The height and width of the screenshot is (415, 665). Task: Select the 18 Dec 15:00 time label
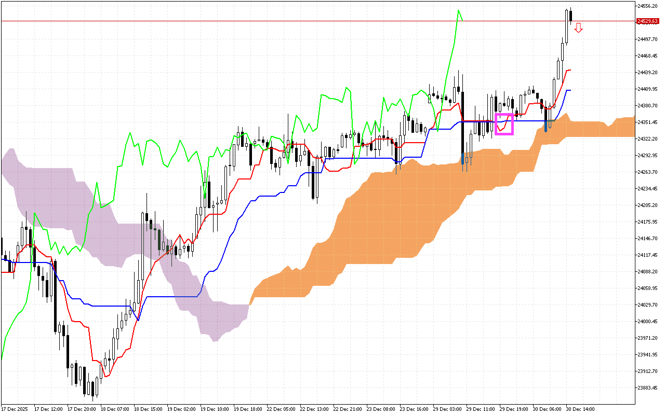[x=148, y=409]
